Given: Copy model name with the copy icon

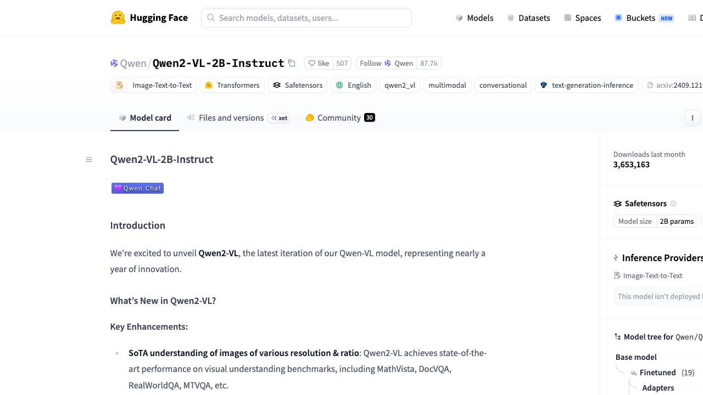Looking at the screenshot, I should 292,63.
